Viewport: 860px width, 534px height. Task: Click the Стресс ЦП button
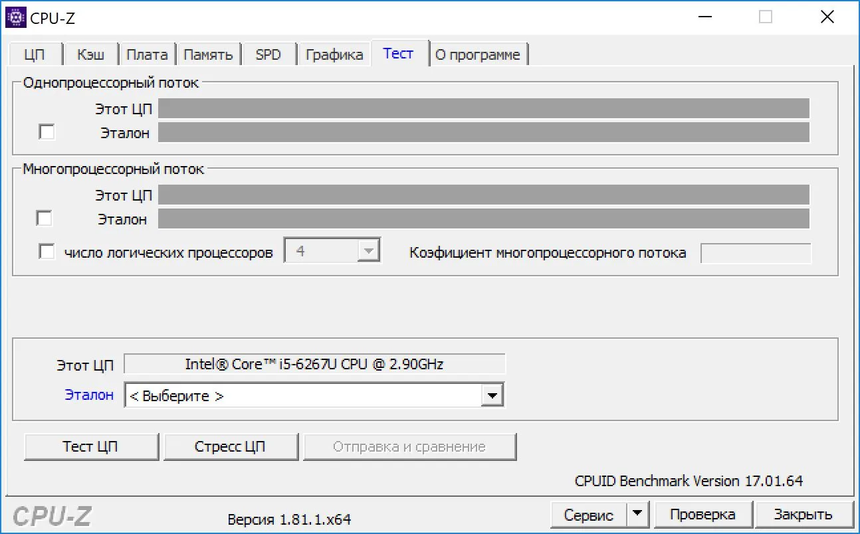pyautogui.click(x=230, y=446)
